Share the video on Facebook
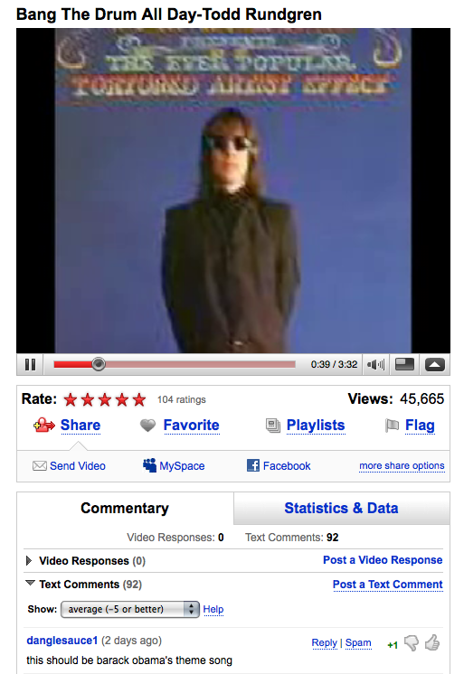This screenshot has height=674, width=464. pyautogui.click(x=279, y=465)
